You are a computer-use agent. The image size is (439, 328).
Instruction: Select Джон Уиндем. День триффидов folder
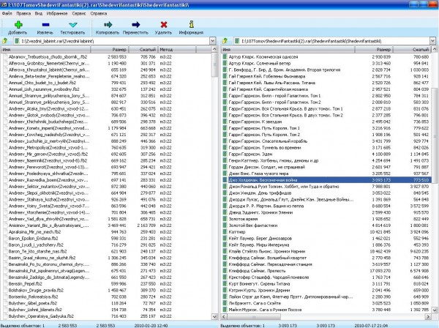click(x=260, y=193)
